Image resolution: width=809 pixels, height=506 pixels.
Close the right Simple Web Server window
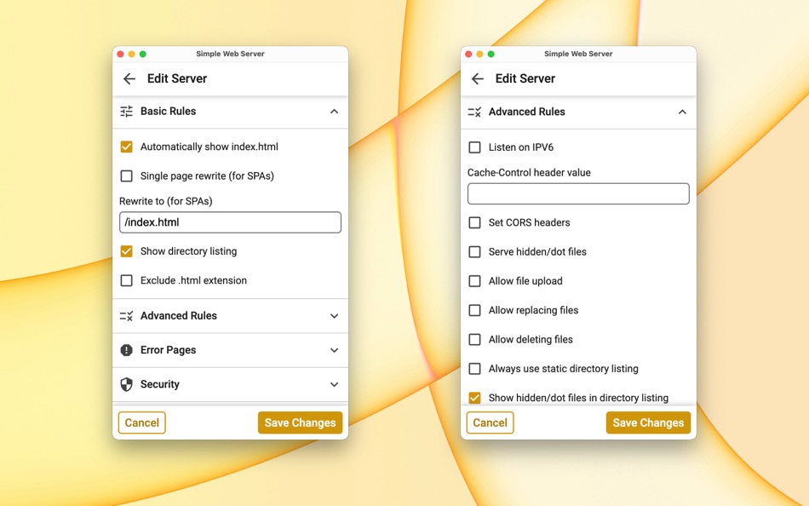point(468,55)
